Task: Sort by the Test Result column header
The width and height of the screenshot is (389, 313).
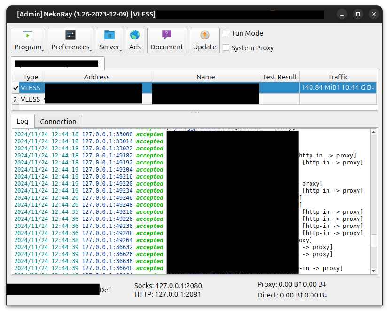Action: tap(280, 77)
